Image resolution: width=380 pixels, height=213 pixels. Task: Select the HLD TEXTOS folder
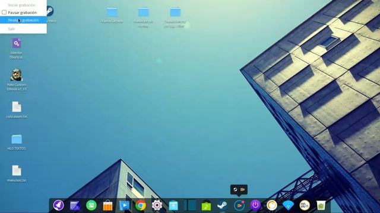(17, 143)
